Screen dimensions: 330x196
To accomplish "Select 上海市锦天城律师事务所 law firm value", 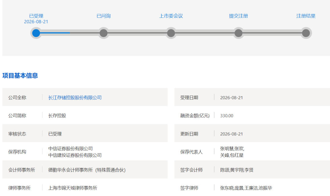I will click(73, 188).
